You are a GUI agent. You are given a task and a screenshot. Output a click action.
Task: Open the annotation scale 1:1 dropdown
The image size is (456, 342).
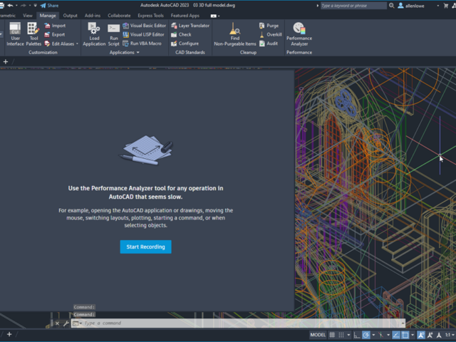(x=449, y=335)
